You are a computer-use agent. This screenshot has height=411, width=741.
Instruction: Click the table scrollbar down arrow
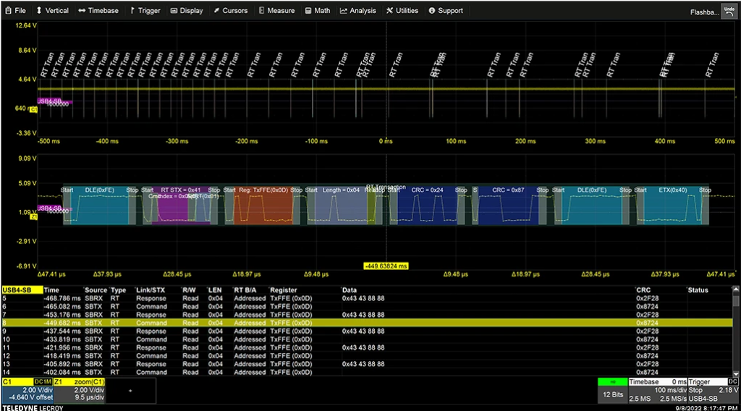(x=736, y=373)
